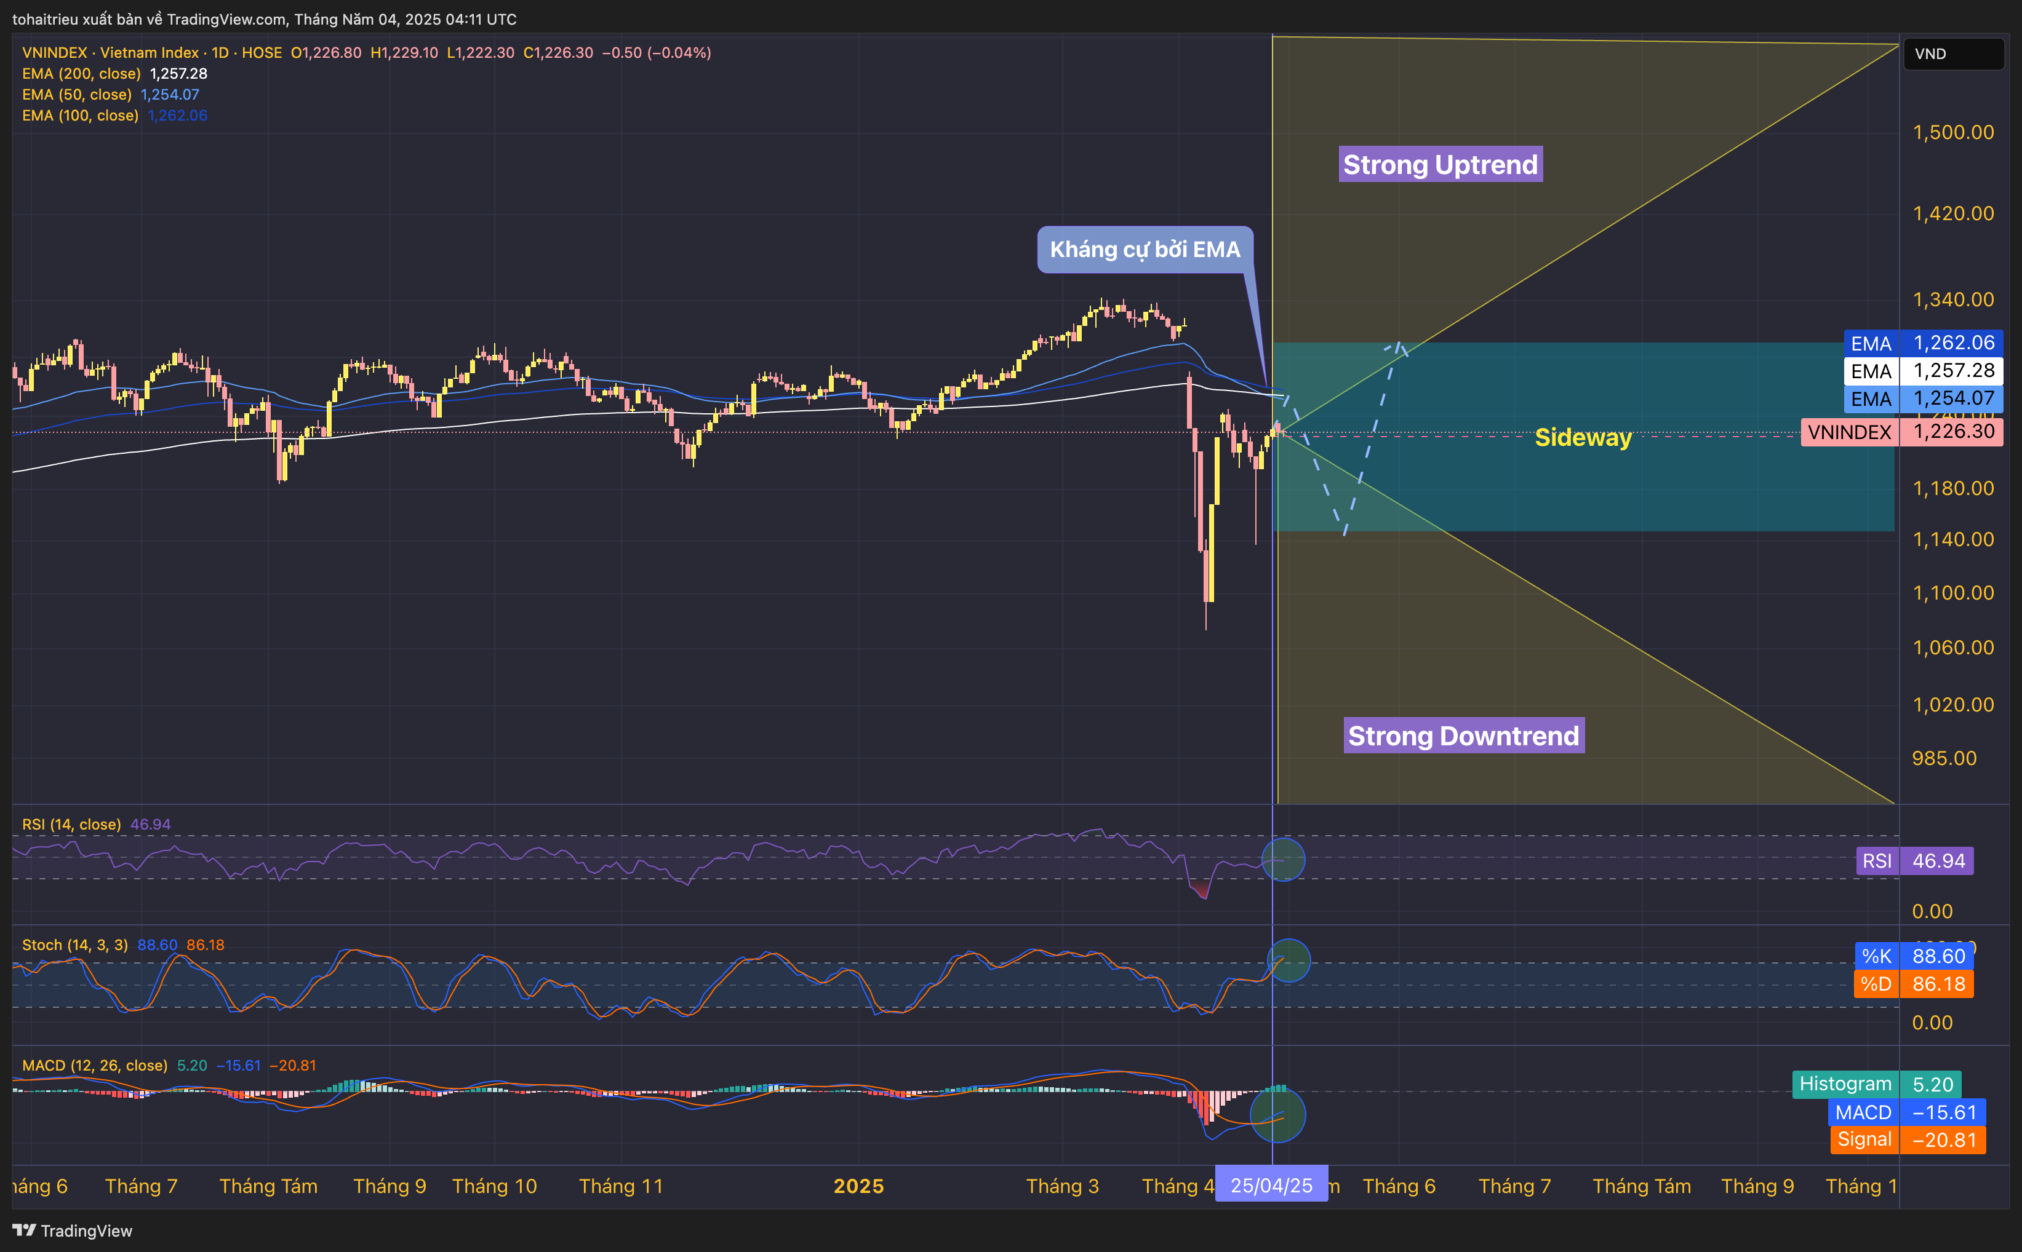The height and width of the screenshot is (1252, 2022).
Task: Click the VND currency label
Action: tap(1953, 54)
